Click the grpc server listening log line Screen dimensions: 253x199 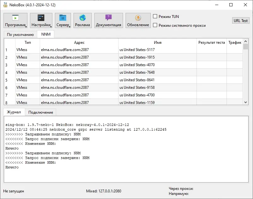tap(86, 129)
